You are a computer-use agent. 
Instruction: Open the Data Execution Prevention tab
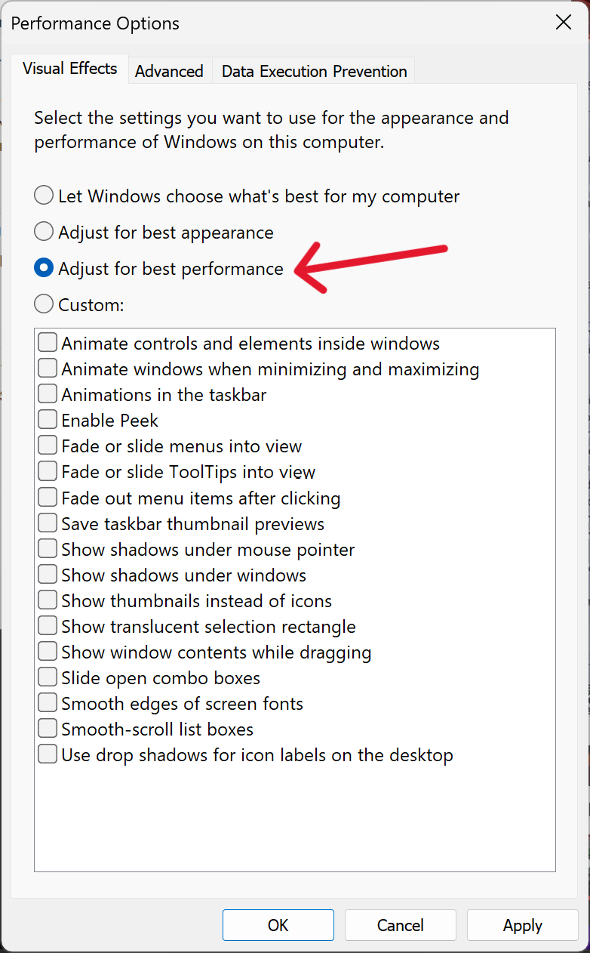pos(314,71)
